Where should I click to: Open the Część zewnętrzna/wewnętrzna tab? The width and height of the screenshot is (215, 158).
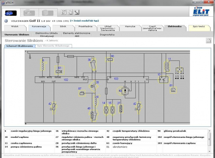click(152, 28)
